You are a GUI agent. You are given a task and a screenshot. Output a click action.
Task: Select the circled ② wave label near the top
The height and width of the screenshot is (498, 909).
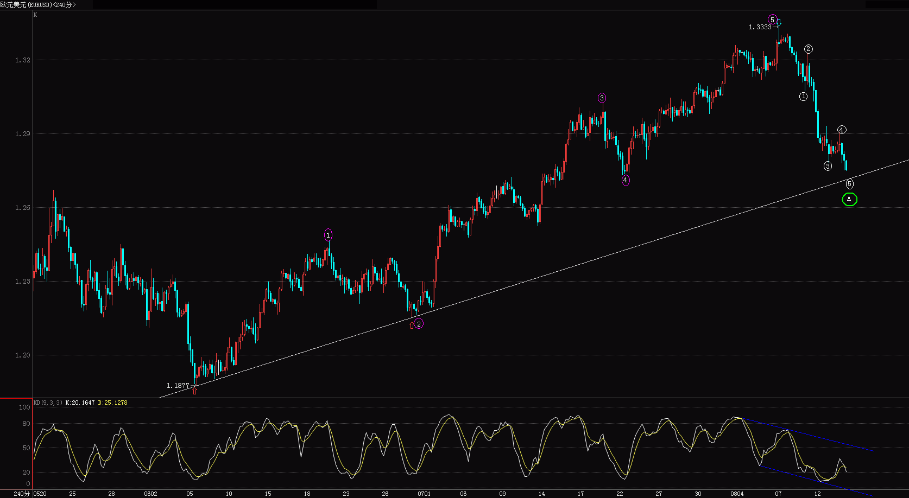tap(808, 49)
